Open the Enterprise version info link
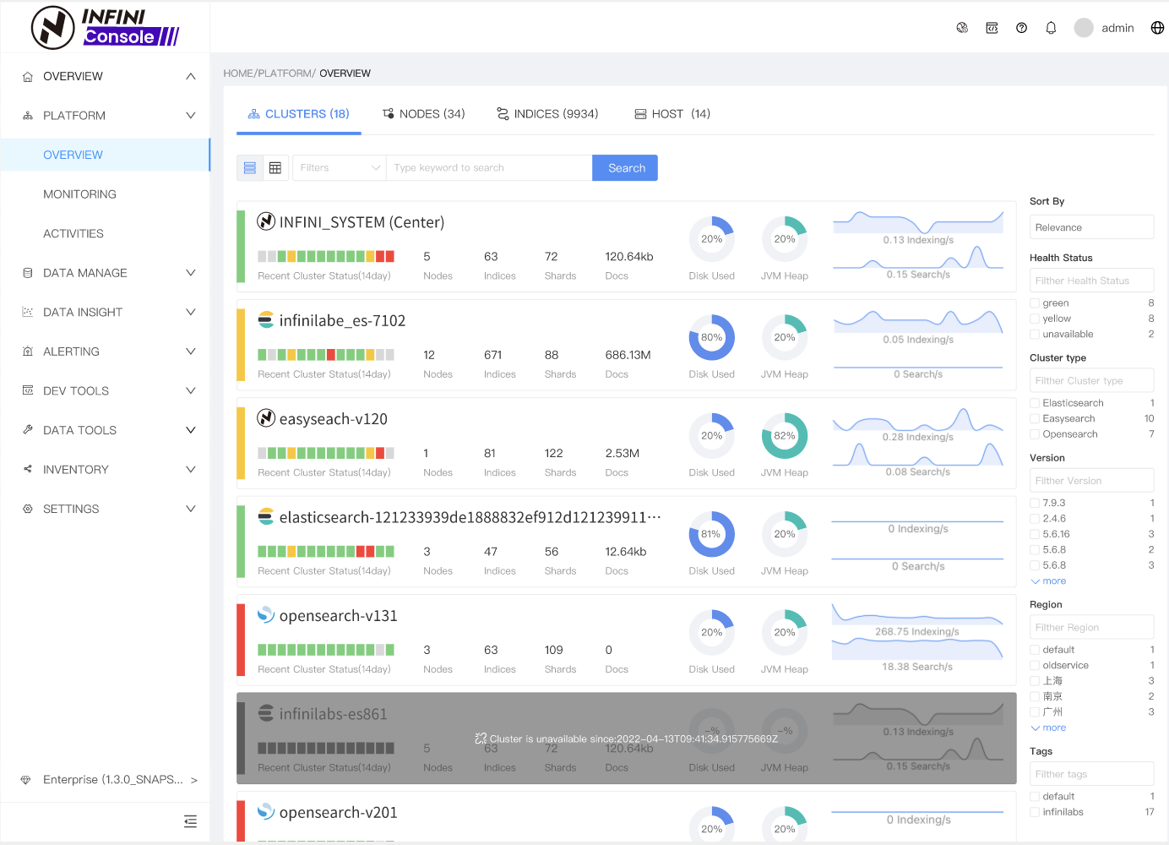The image size is (1169, 845). [x=121, y=780]
